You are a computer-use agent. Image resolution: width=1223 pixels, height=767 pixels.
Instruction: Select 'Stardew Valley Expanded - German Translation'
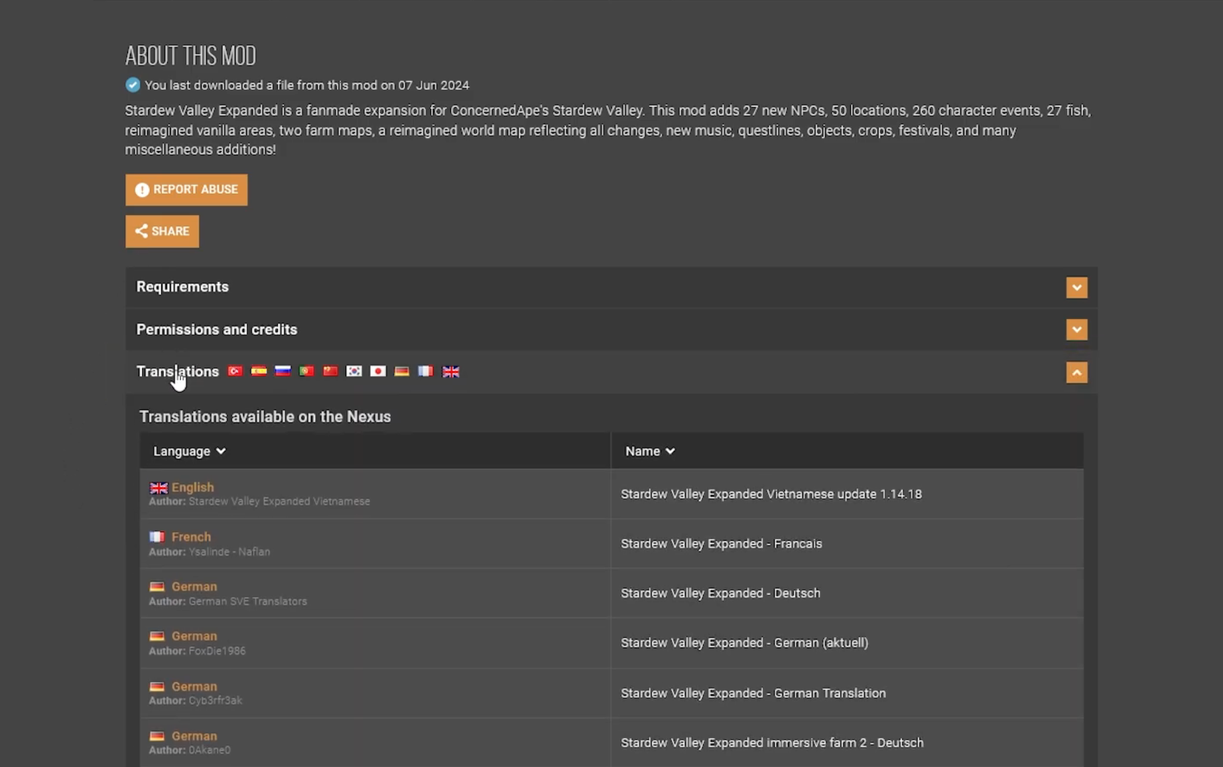[753, 693]
